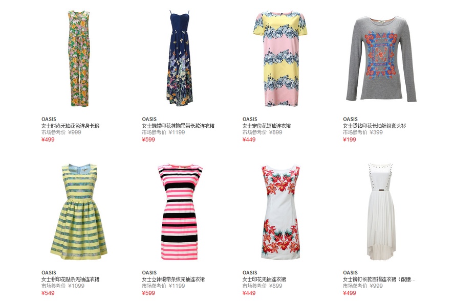Image resolution: width=476 pixels, height=301 pixels.
Task: Click the ¥549 price of the striped yellow dress
Action: tap(48, 293)
